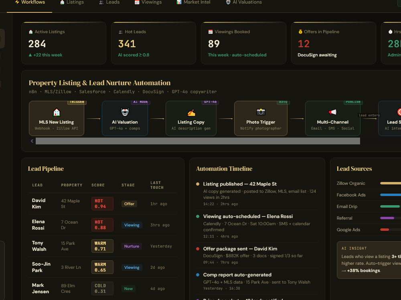Click the Viewings Booked count 89
The width and height of the screenshot is (401, 300).
[x=214, y=44]
